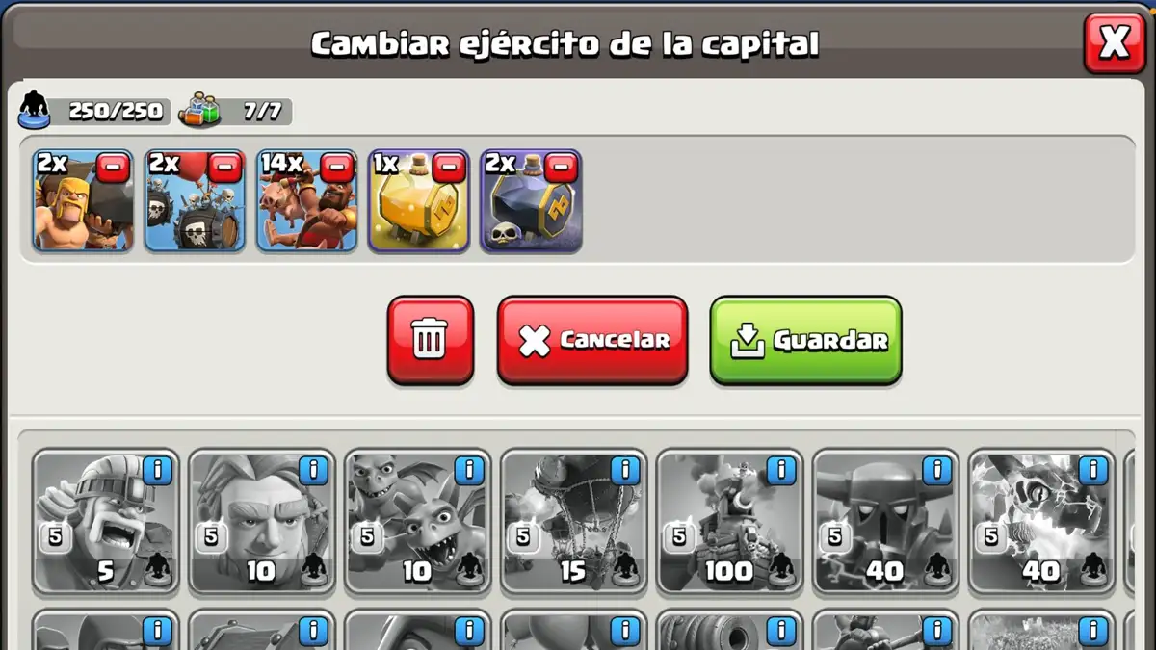The image size is (1156, 650).
Task: Add the 10-space bearded troop card
Action: (x=262, y=521)
